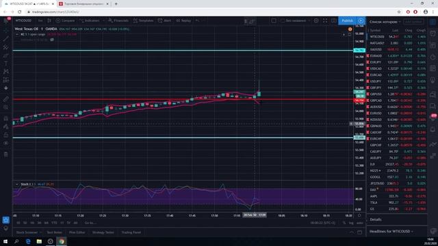
Task: Click the orange alert badge on chart
Action: (350, 29)
